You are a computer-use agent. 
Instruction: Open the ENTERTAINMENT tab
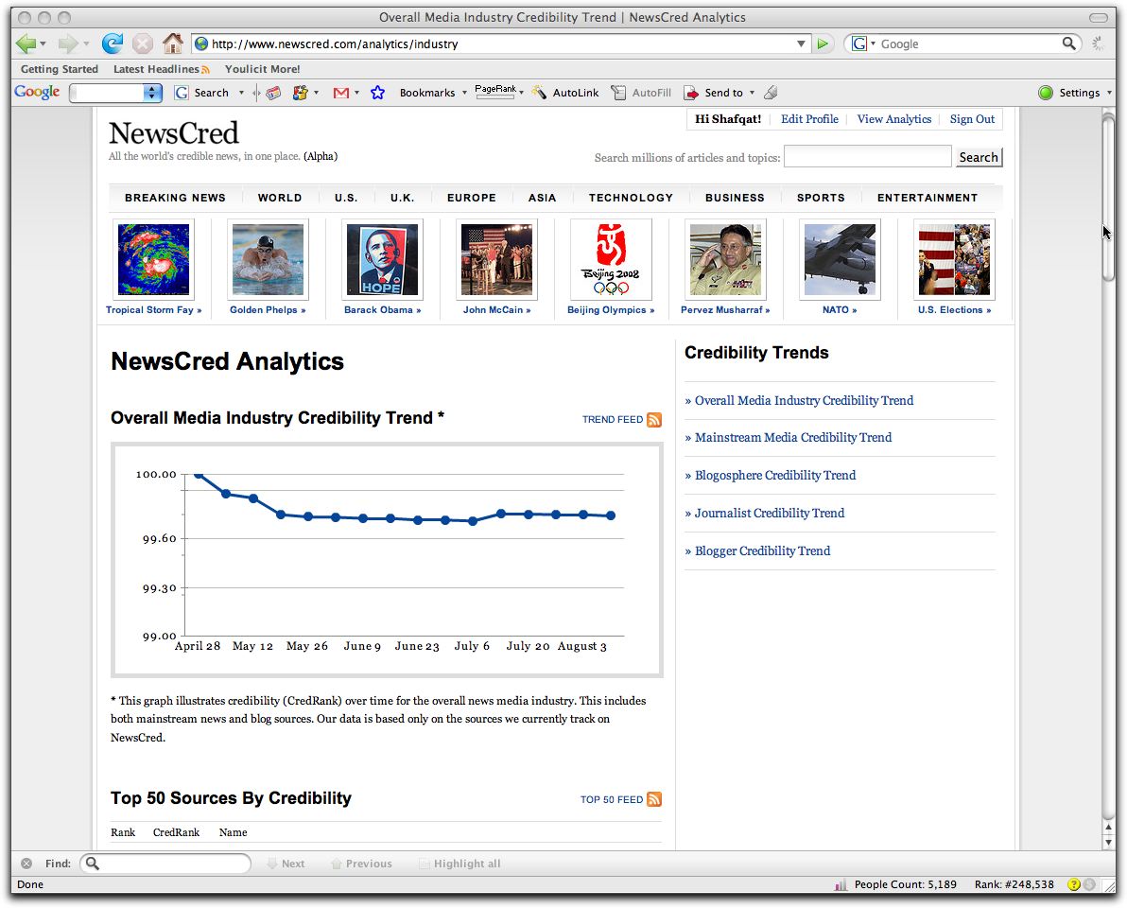[928, 198]
